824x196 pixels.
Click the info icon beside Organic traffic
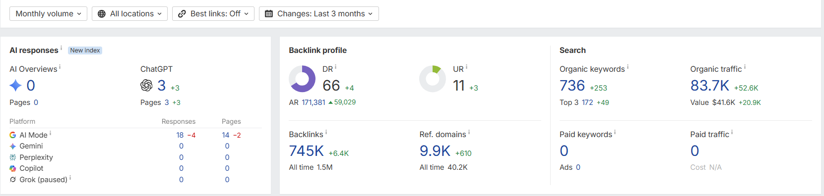coord(745,67)
